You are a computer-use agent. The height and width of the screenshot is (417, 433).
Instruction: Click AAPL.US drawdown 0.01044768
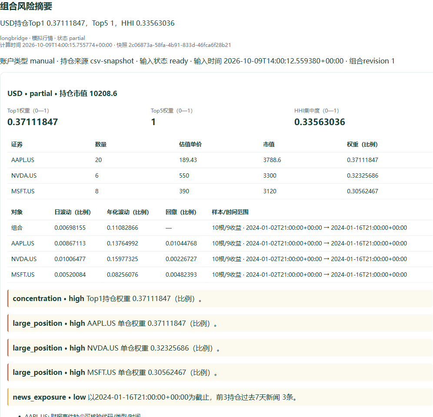tap(181, 243)
